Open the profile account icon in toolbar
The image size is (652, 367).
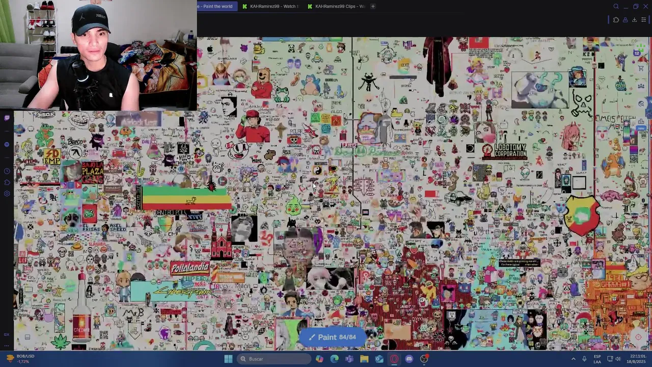tap(625, 20)
